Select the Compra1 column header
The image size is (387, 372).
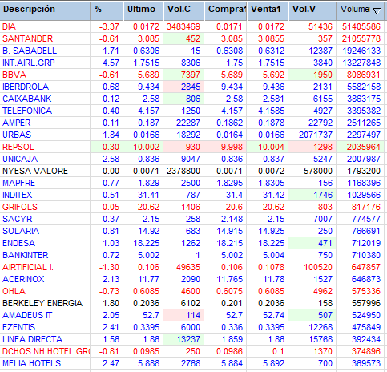pos(226,10)
